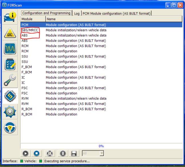The width and height of the screenshot is (185, 167).
Task: Sort by the Name column header
Action: tap(114, 19)
